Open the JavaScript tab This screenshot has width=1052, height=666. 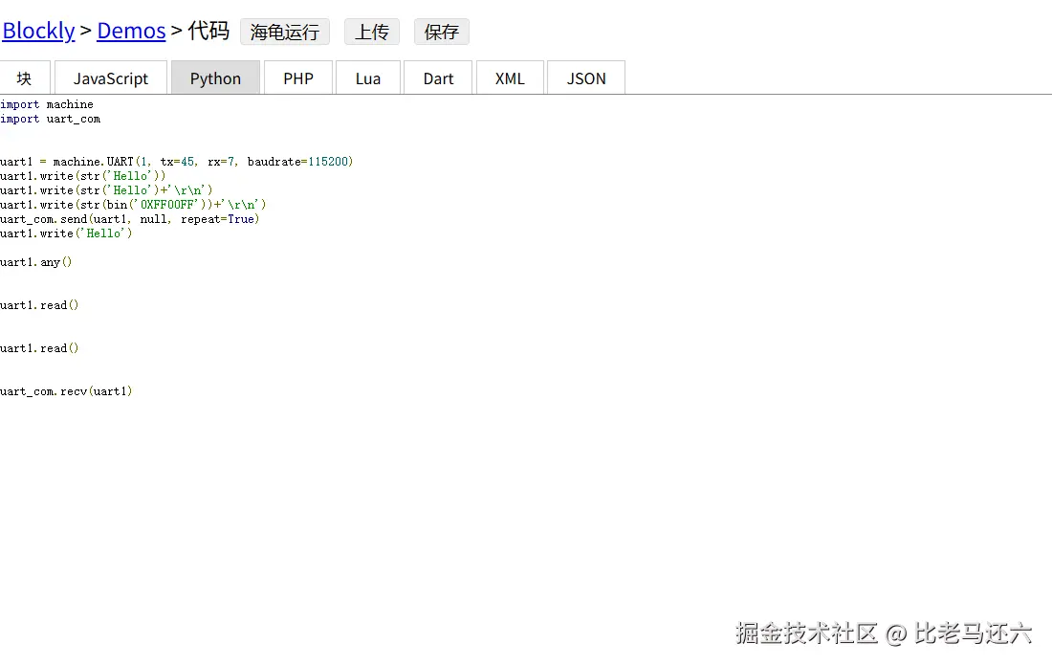point(110,78)
